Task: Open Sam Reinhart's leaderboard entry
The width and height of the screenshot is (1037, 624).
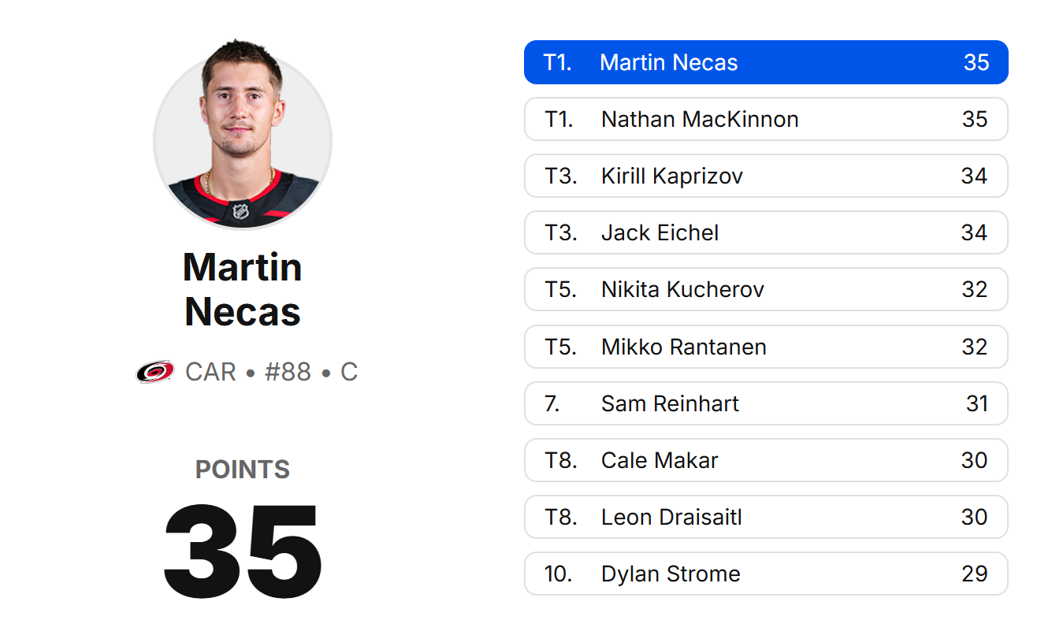Action: point(766,403)
